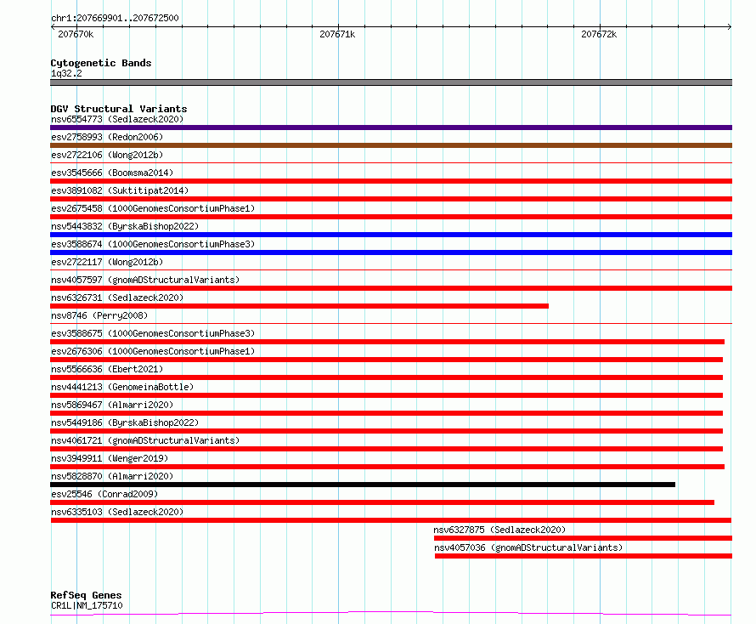Click the red nsv6327875 variant bar
This screenshot has height=624, width=756.
click(583, 538)
